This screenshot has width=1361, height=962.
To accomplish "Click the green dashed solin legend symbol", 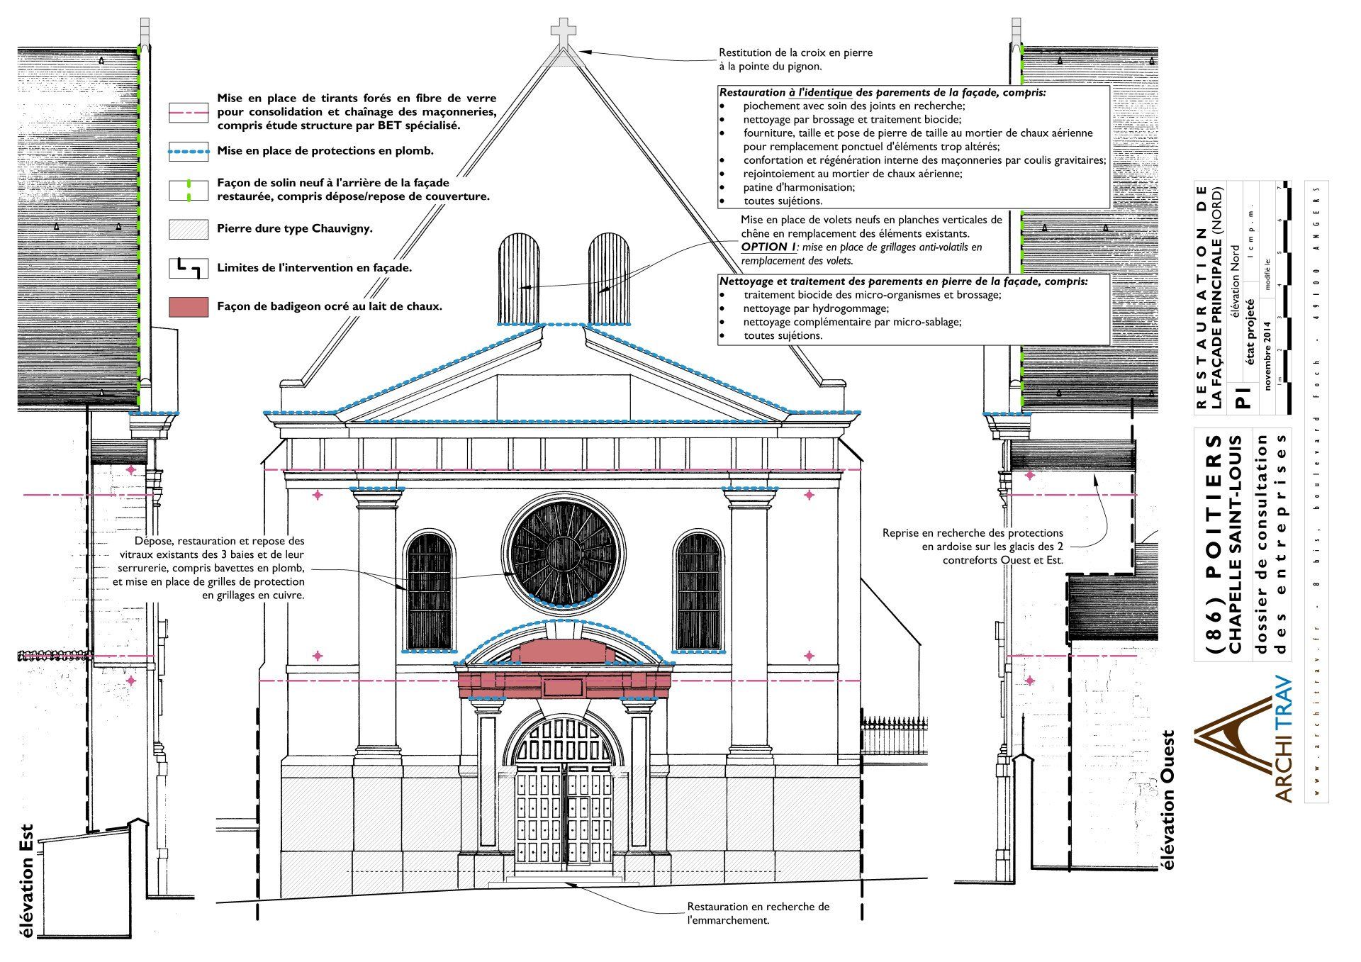I will pos(189,190).
